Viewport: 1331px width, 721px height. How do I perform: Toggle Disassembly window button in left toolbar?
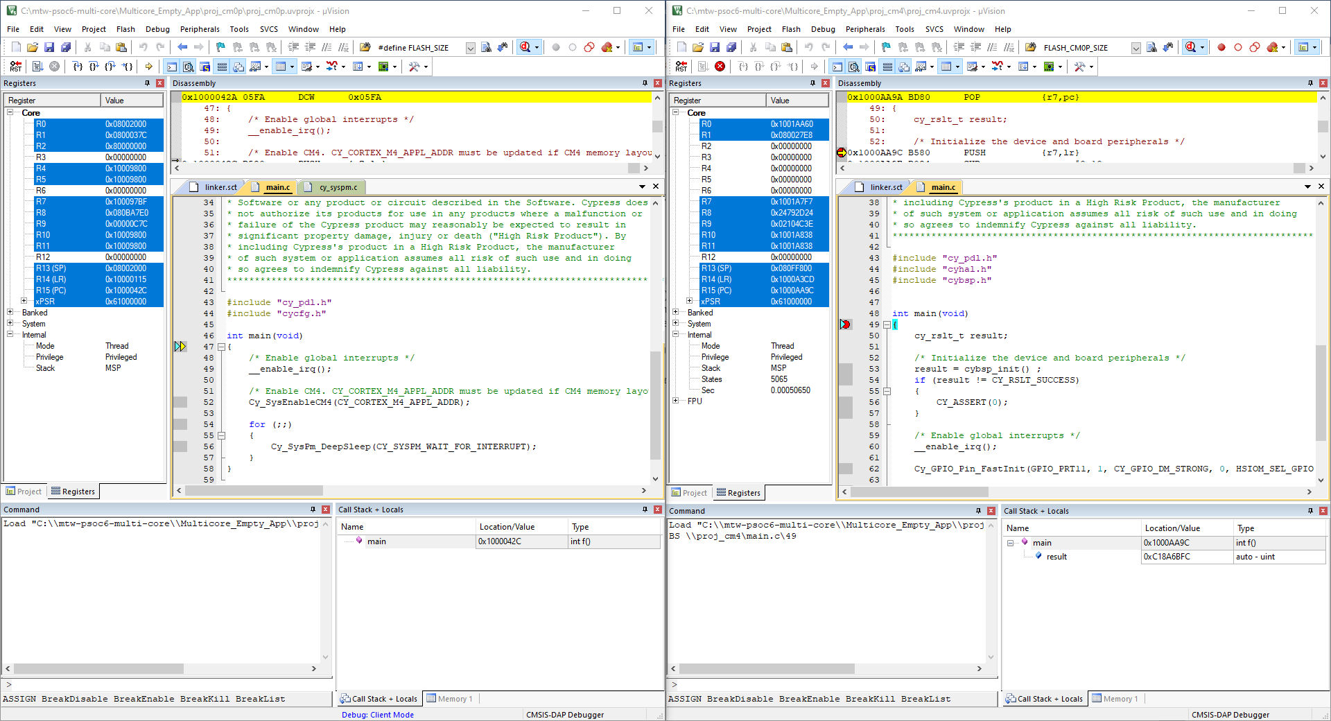click(188, 67)
